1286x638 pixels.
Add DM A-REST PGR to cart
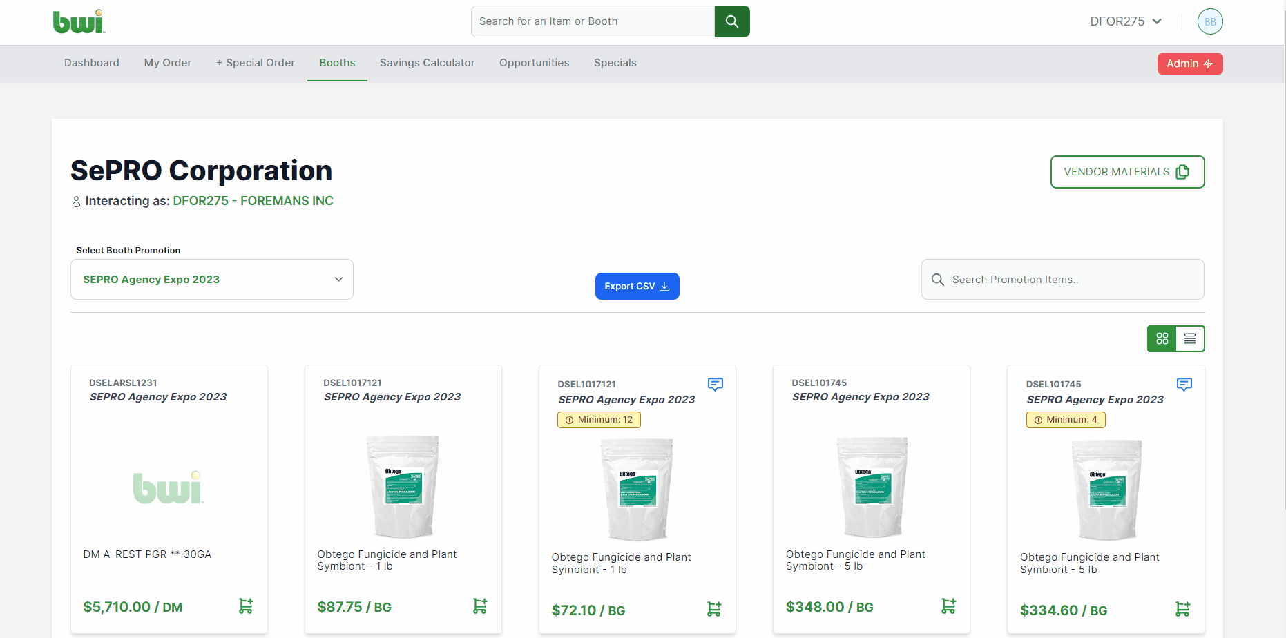click(246, 606)
